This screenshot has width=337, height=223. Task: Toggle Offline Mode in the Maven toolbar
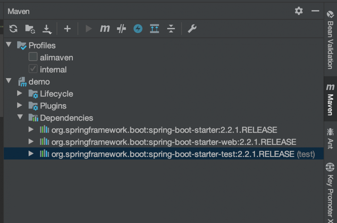(138, 29)
